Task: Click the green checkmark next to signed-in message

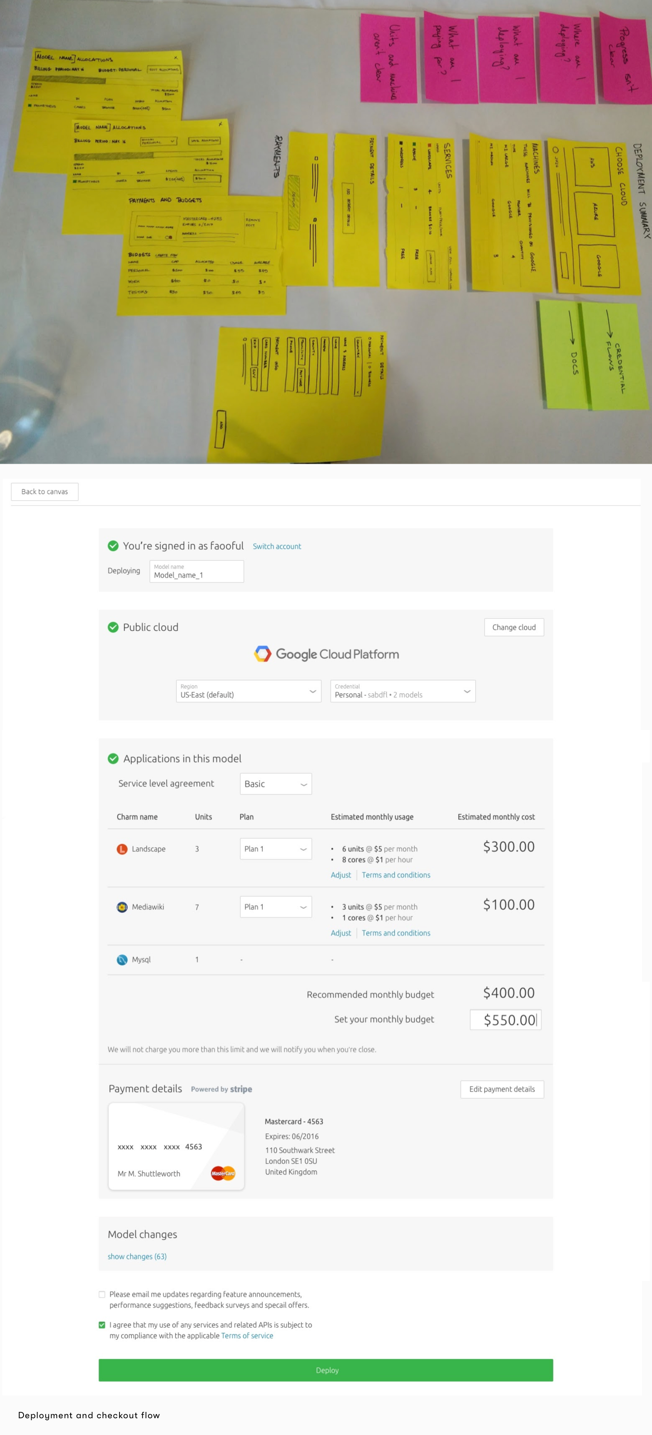Action: [x=113, y=546]
